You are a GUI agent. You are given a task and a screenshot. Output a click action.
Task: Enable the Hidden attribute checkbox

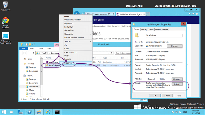click(159, 79)
